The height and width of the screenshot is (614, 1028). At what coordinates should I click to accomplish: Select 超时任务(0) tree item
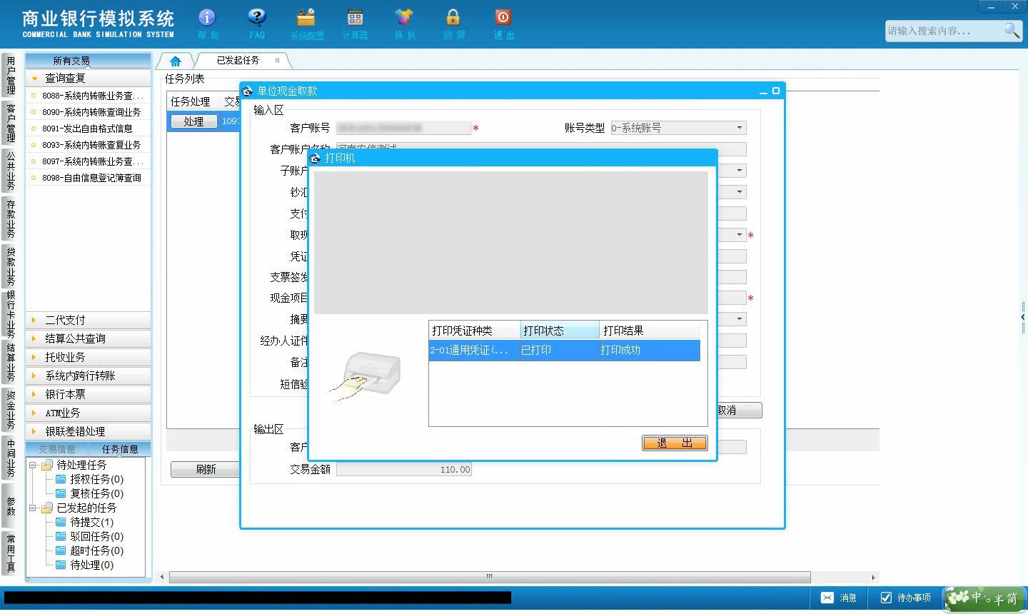point(96,550)
